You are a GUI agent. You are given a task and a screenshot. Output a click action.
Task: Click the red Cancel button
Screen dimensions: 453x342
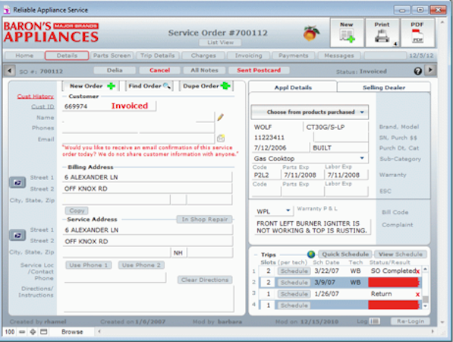(160, 71)
